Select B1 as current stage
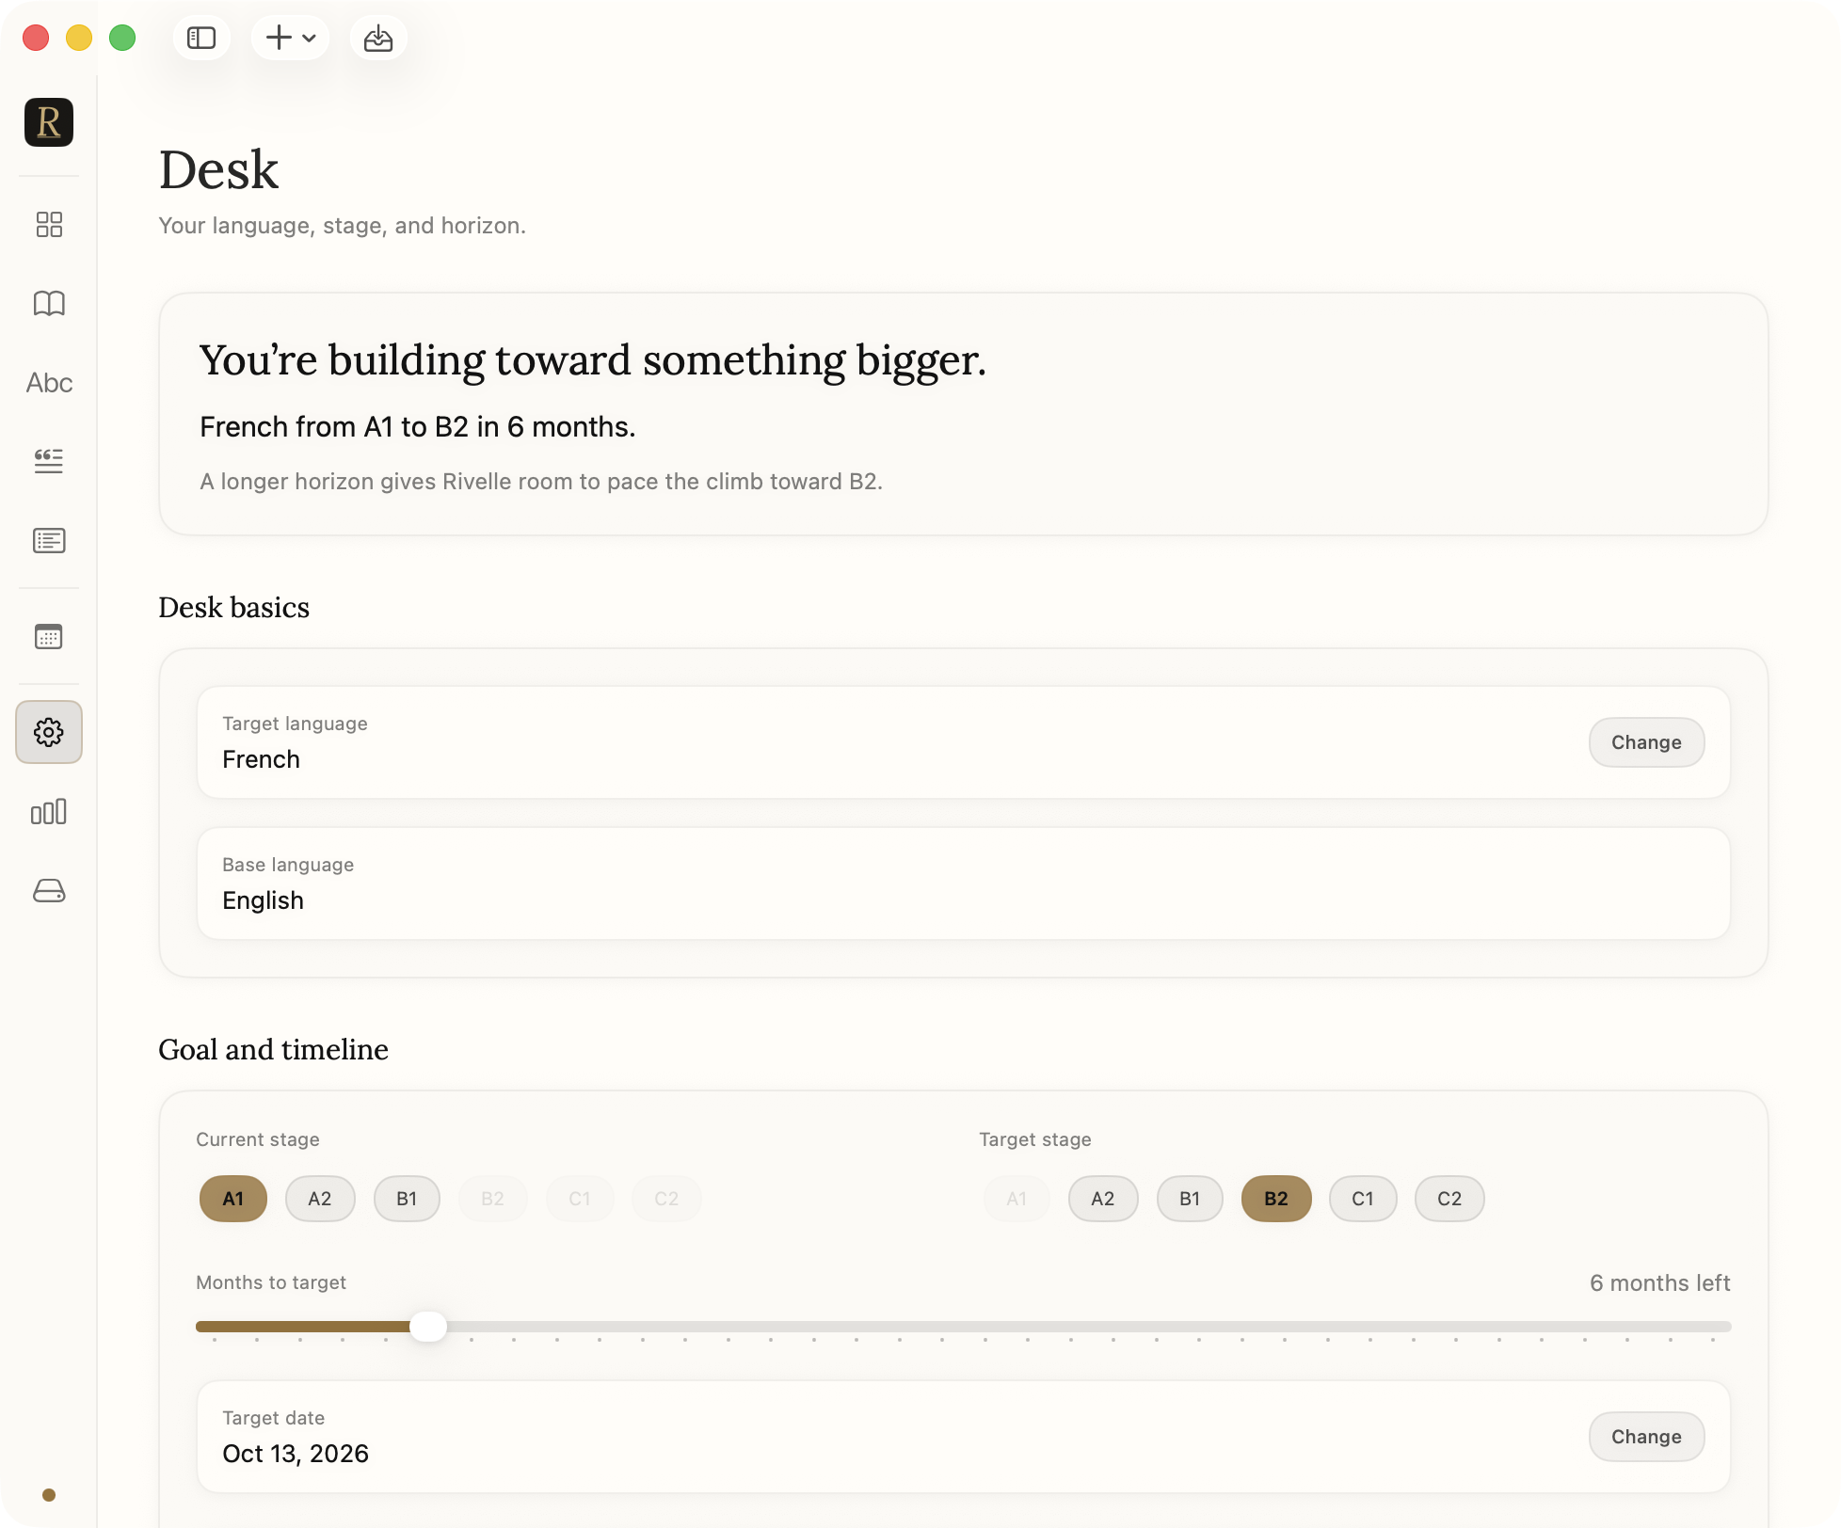 coord(407,1199)
